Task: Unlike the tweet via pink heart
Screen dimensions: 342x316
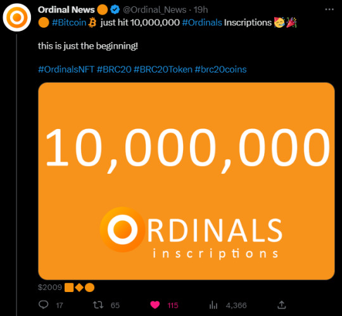Action: [155, 305]
